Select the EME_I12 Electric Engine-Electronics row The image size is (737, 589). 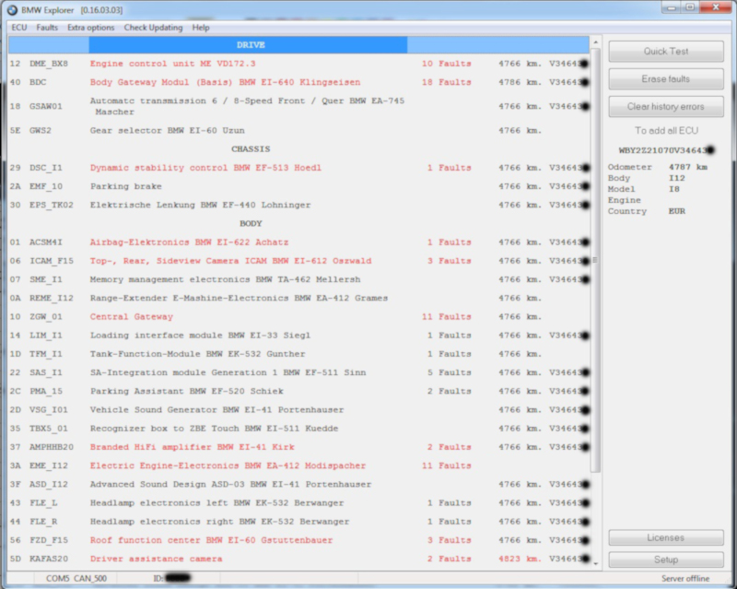(298, 465)
